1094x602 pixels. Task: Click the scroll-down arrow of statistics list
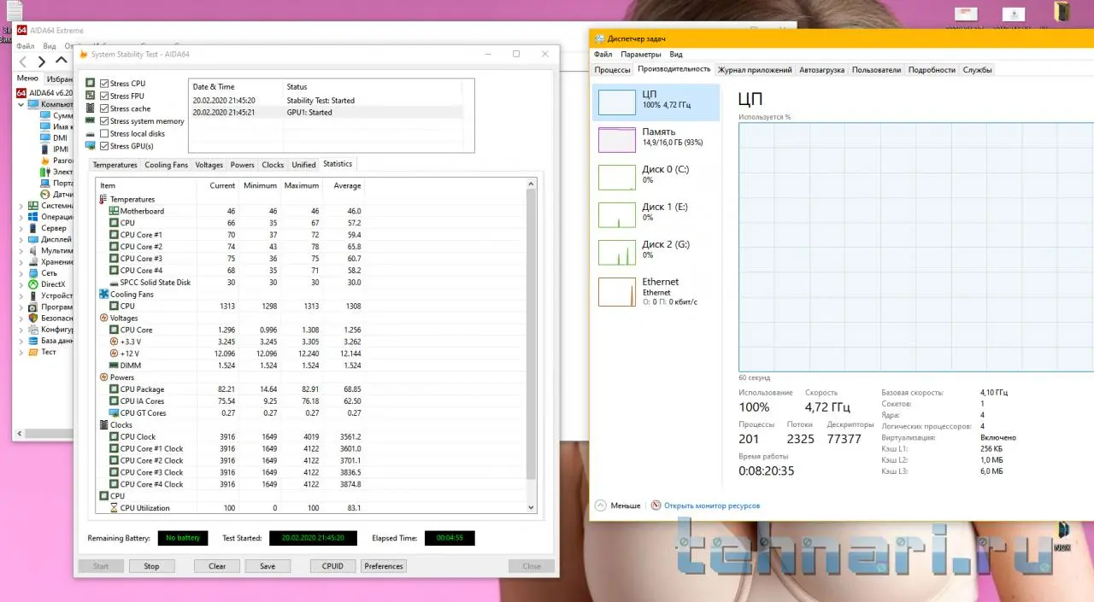531,507
